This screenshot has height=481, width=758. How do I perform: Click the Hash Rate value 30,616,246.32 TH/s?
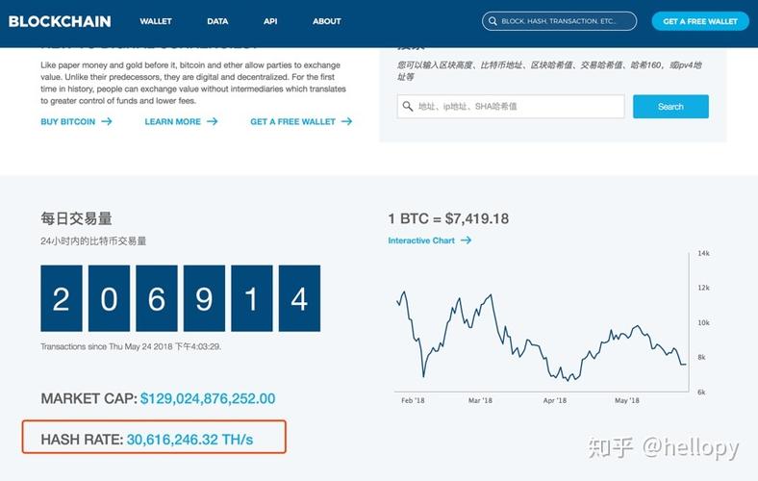point(205,440)
